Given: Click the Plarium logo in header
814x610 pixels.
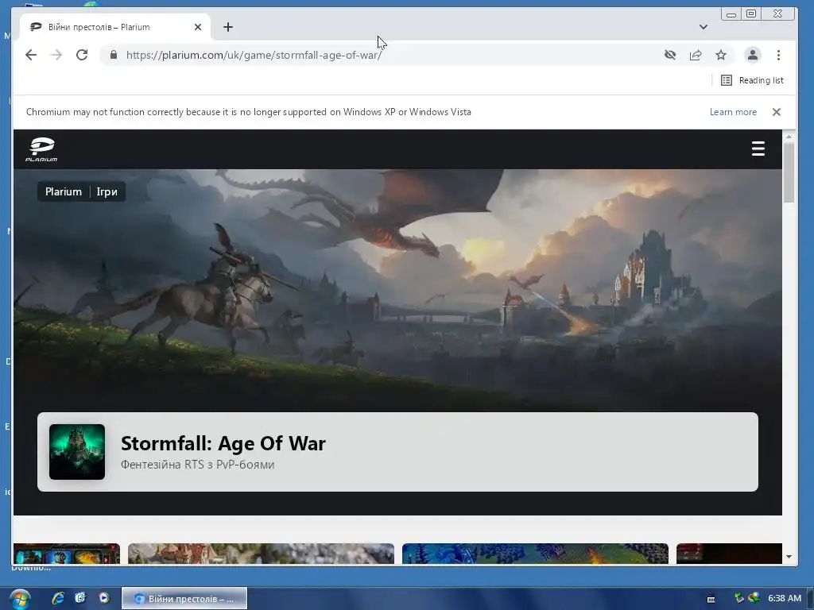Looking at the screenshot, I should click(x=41, y=149).
